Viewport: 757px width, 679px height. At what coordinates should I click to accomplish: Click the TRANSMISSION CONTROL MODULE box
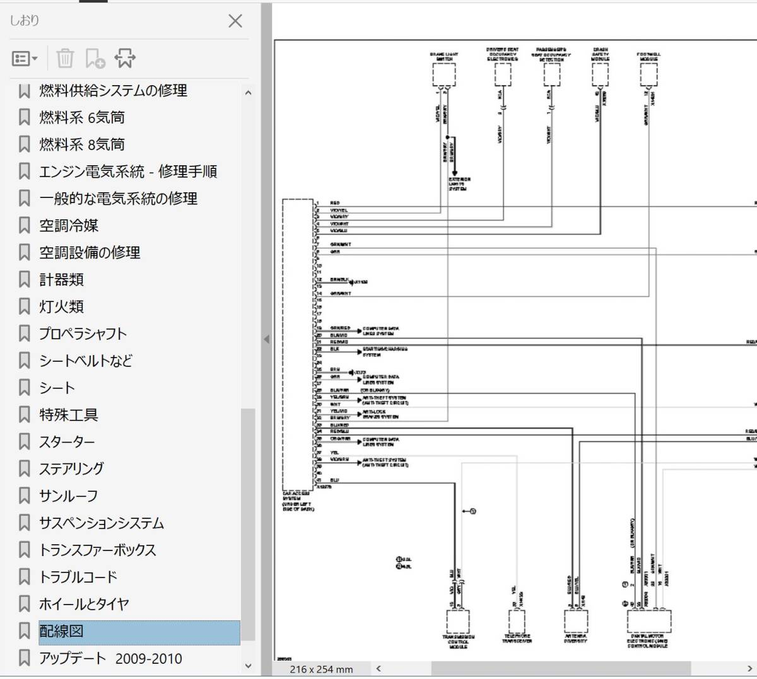pos(458,622)
